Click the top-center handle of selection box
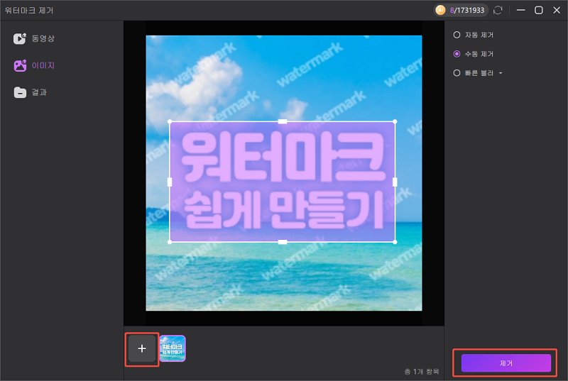 click(283, 121)
